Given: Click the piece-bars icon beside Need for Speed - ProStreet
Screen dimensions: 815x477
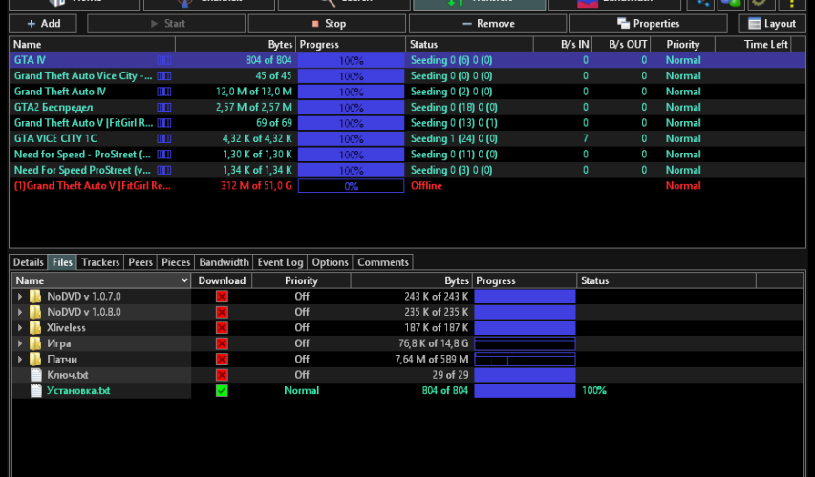Looking at the screenshot, I should click(x=164, y=155).
